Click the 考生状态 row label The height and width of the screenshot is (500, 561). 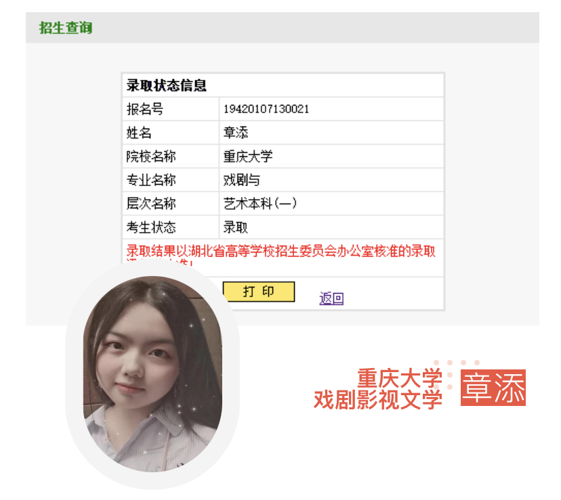[x=151, y=227]
